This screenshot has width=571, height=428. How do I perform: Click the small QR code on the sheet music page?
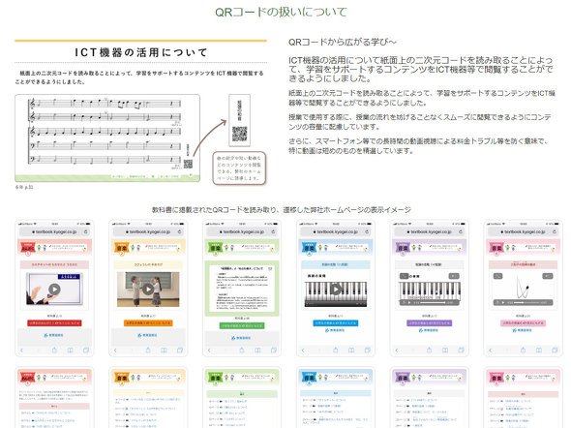pos(188,164)
